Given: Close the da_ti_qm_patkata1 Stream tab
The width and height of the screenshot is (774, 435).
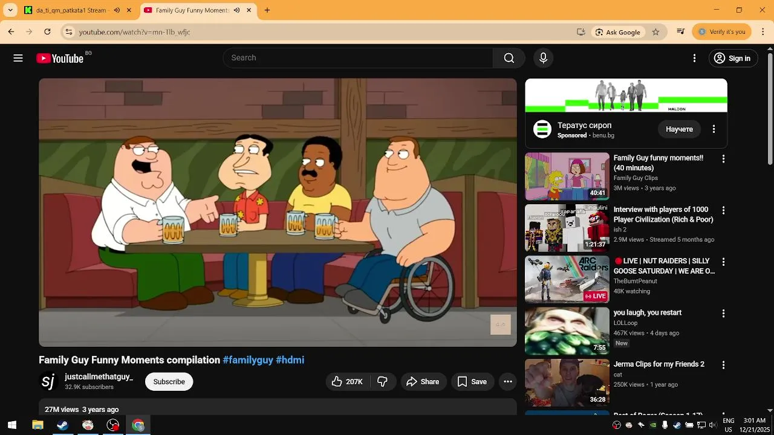Looking at the screenshot, I should click(x=128, y=10).
